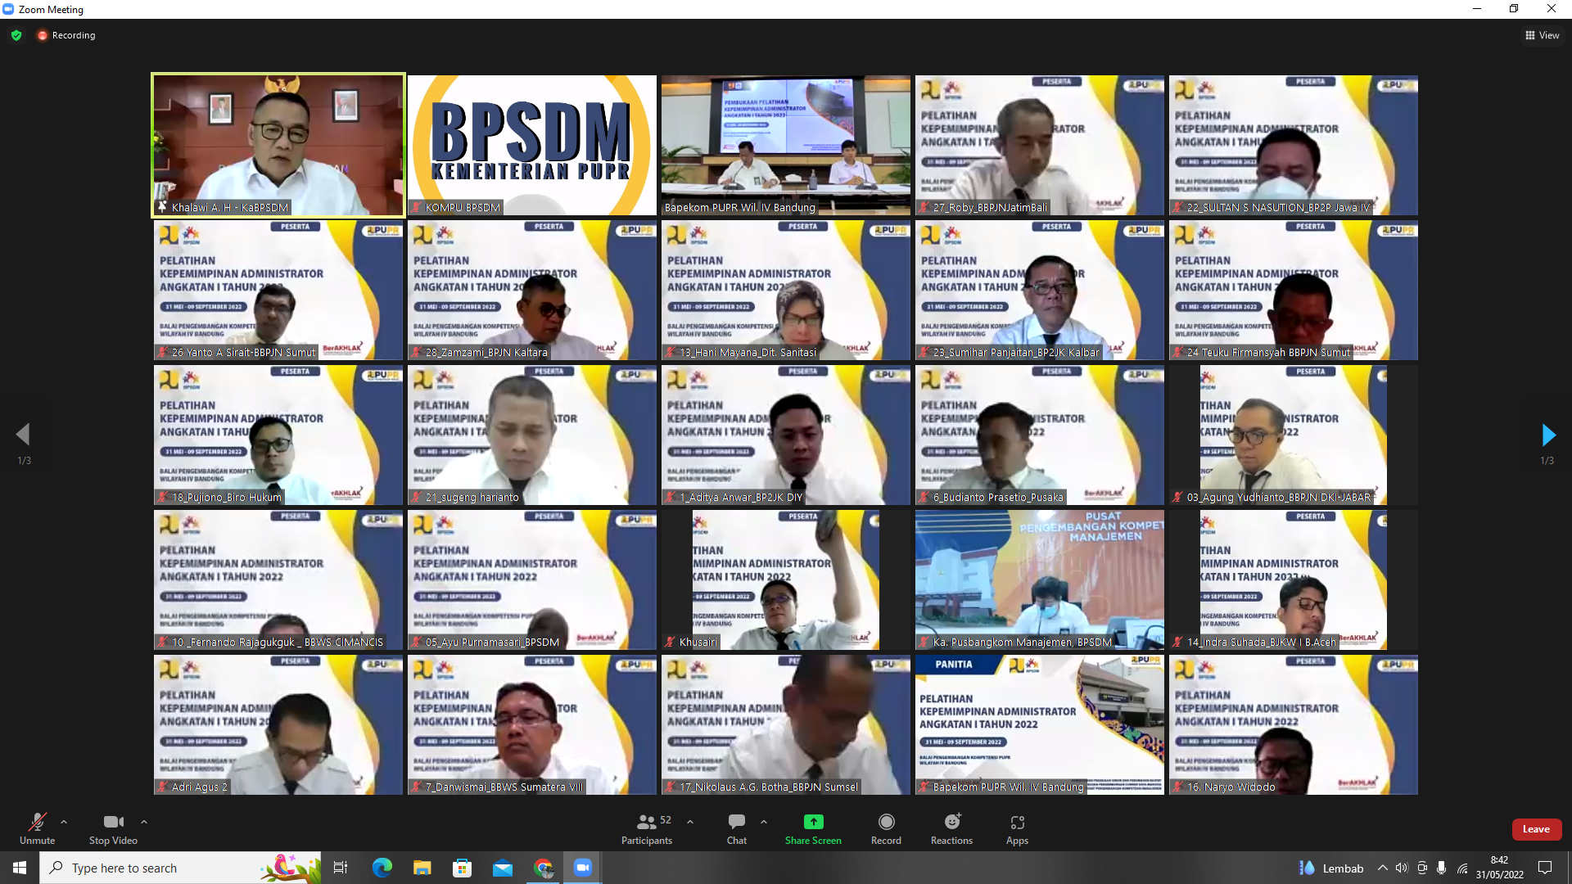Open the weather widget showing Lembab

click(1331, 868)
